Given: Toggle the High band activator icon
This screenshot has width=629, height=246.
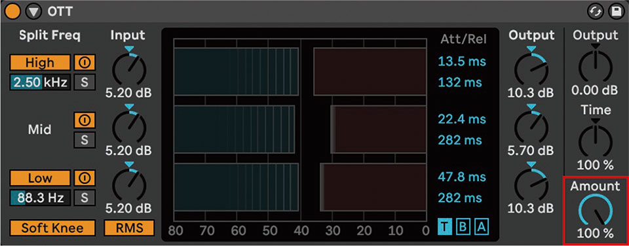Looking at the screenshot, I should click(x=85, y=63).
